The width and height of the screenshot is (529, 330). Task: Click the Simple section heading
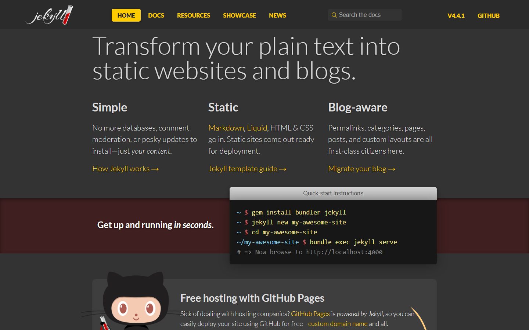(x=109, y=107)
